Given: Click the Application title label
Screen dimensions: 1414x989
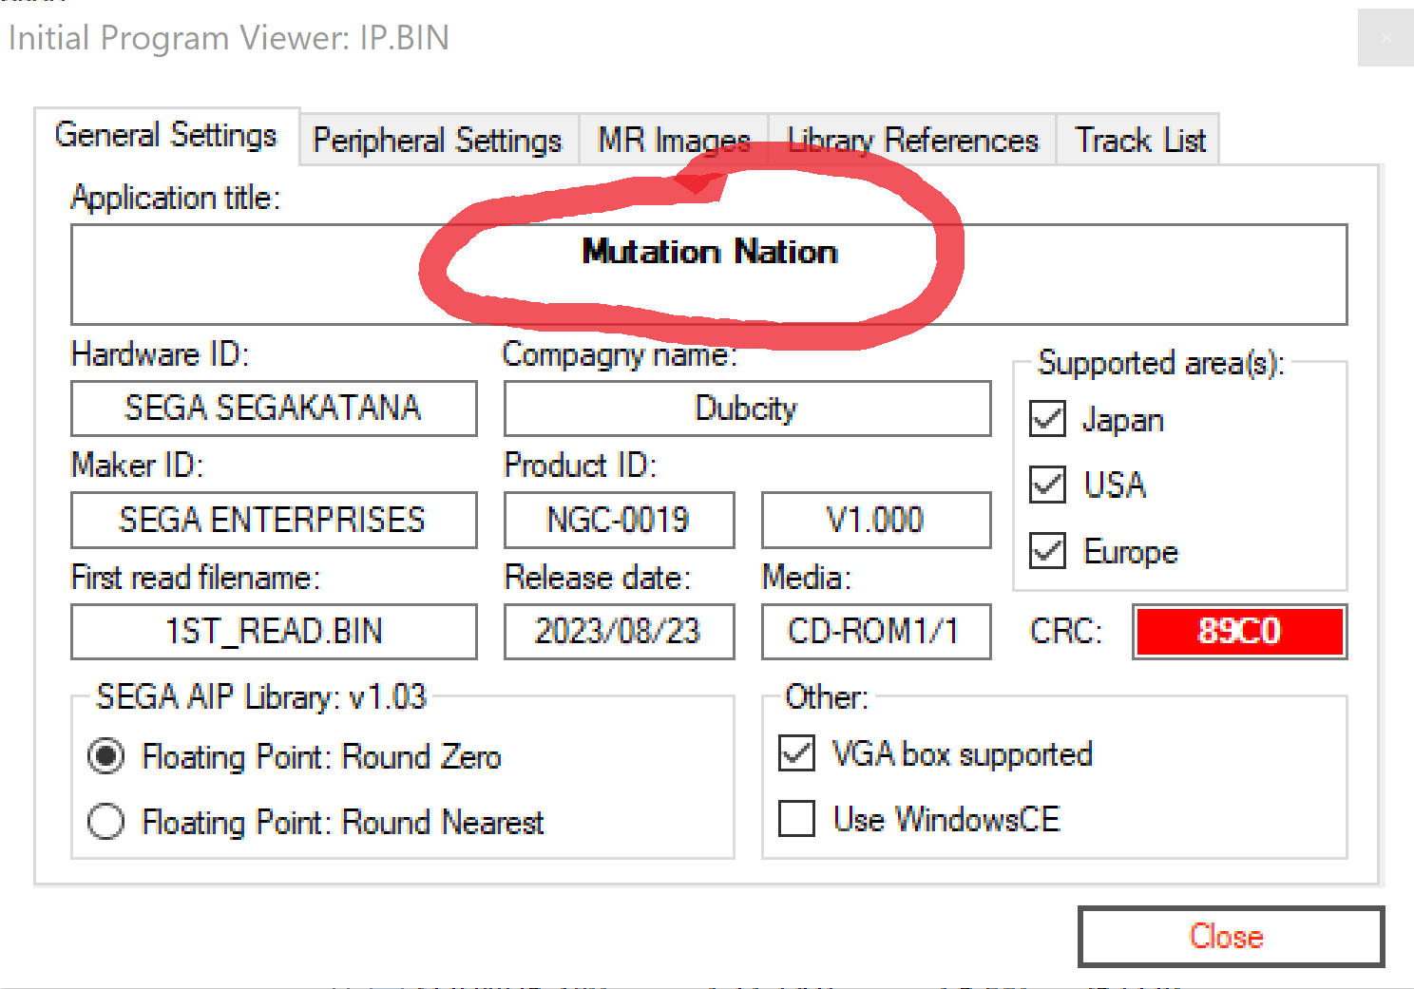Looking at the screenshot, I should pyautogui.click(x=176, y=198).
